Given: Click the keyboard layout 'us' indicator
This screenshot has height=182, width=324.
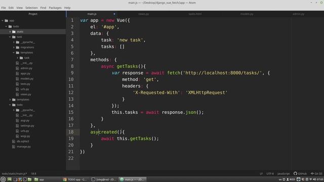Looking at the screenshot, I should click(280, 179).
